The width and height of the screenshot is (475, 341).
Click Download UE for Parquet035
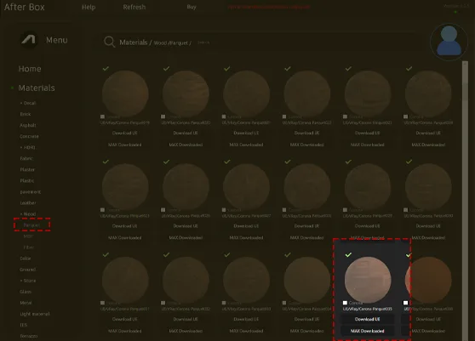(368, 319)
